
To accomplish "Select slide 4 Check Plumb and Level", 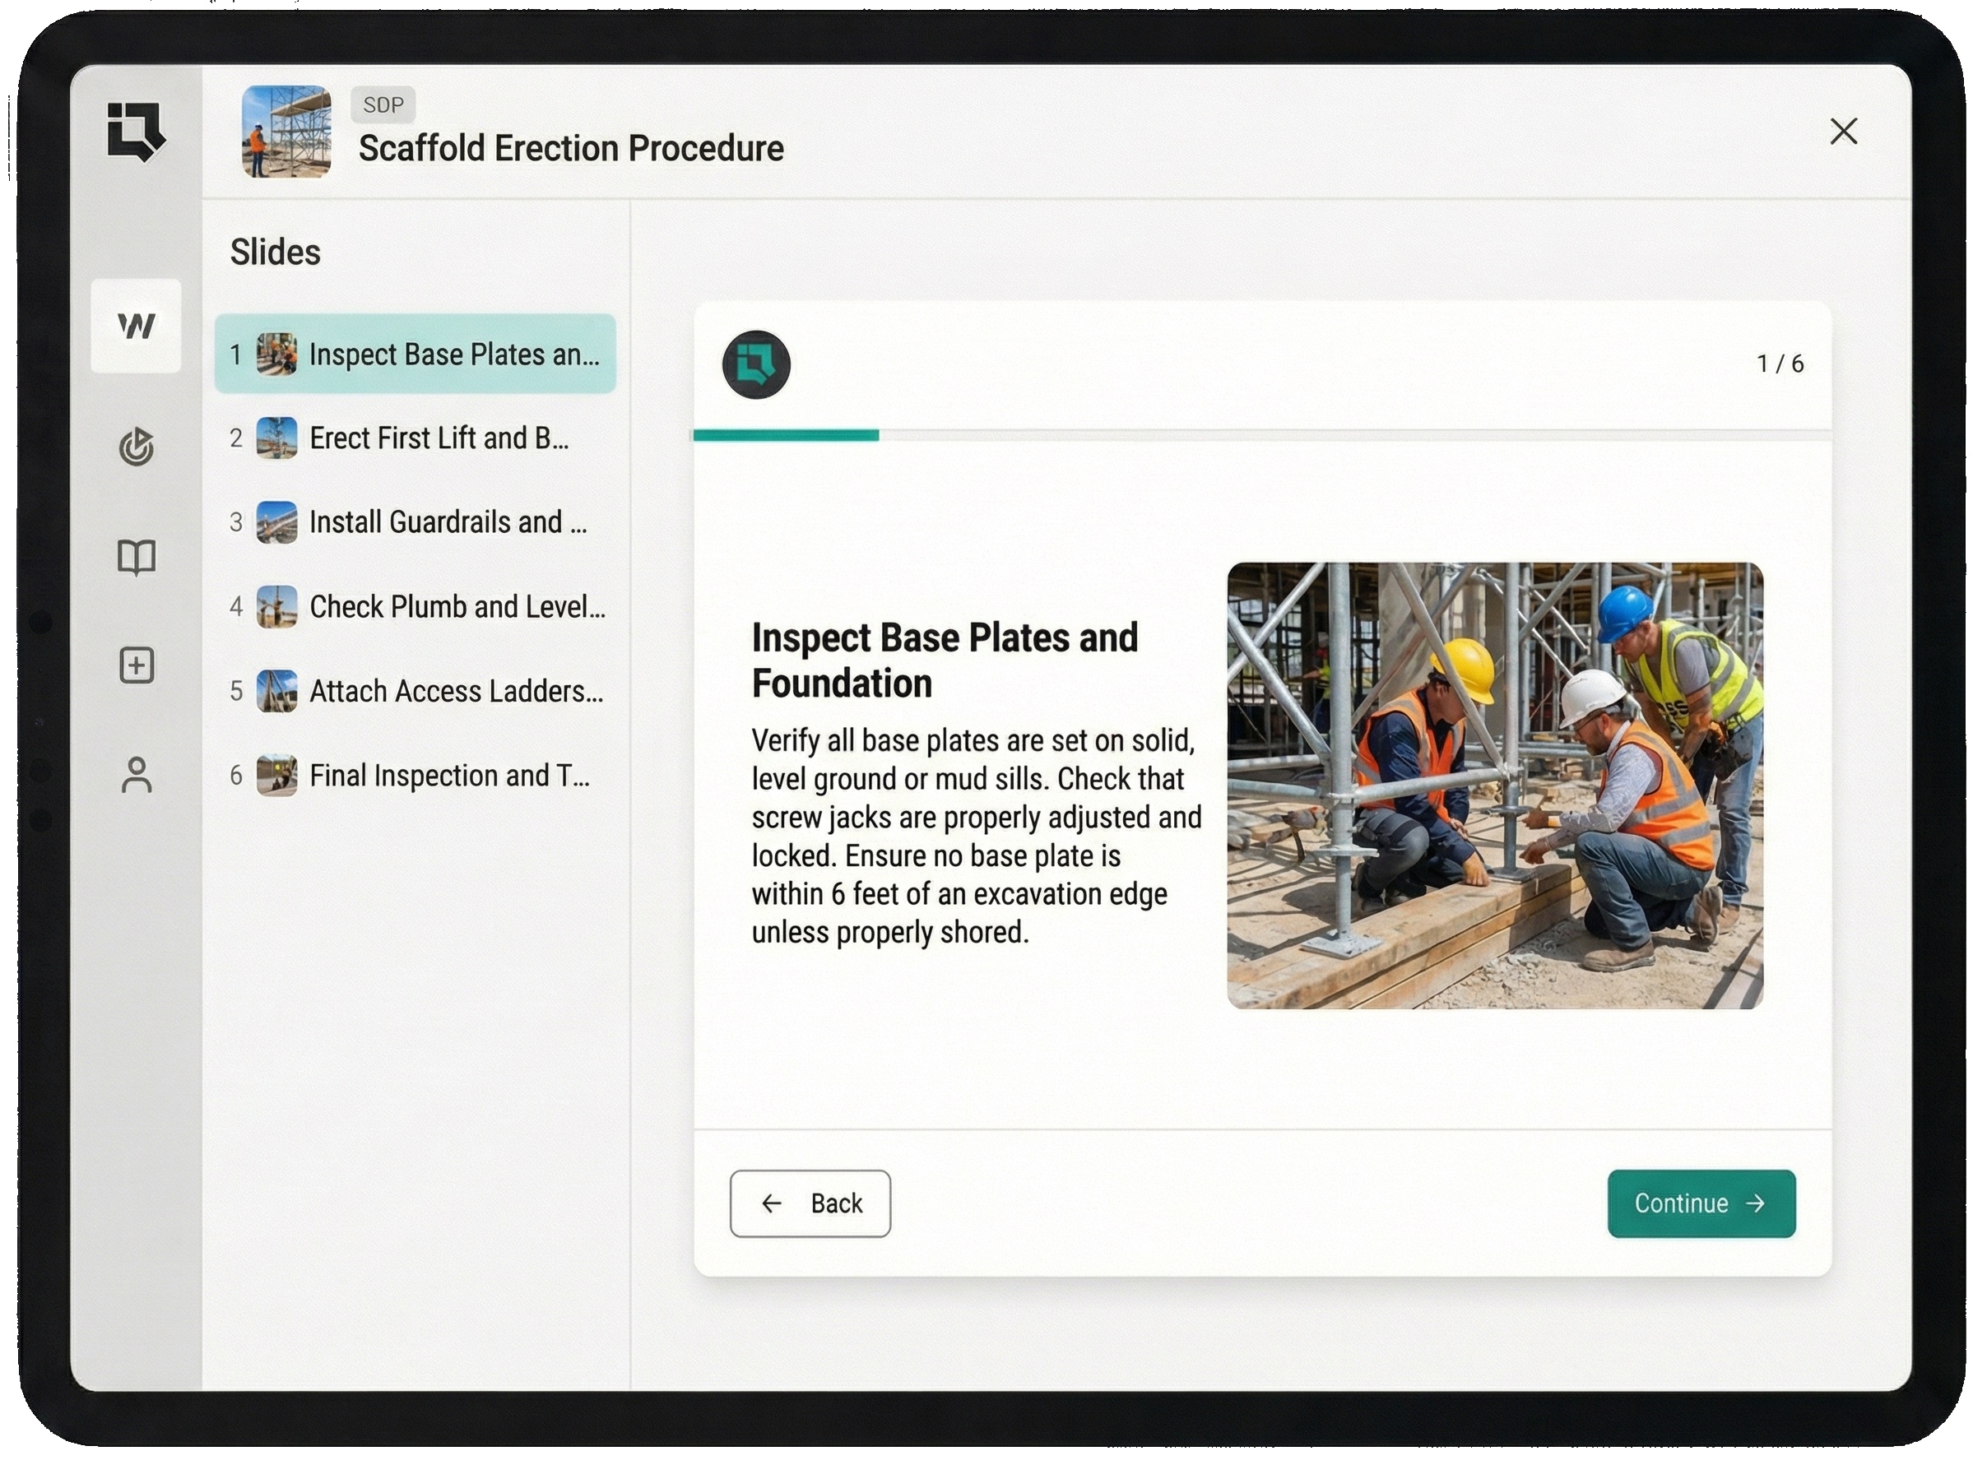I will click(x=415, y=606).
